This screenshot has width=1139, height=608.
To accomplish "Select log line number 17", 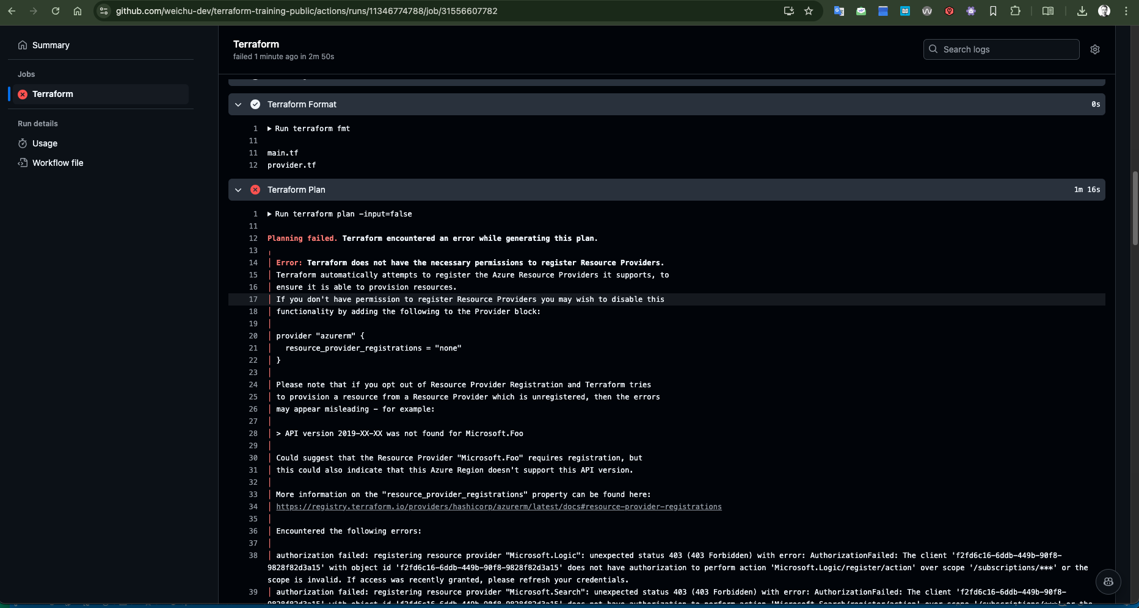I will point(253,299).
